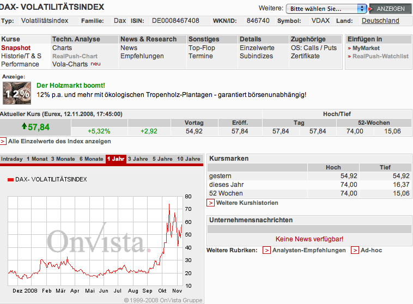
Task: Open OS: Calls / Puts link
Action: tap(313, 48)
